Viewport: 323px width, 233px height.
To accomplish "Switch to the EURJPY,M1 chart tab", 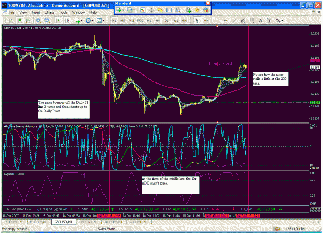I will (39, 222).
